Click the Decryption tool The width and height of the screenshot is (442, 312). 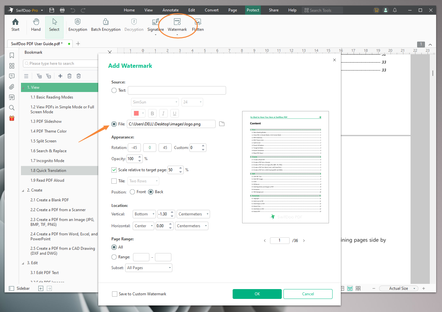click(134, 25)
